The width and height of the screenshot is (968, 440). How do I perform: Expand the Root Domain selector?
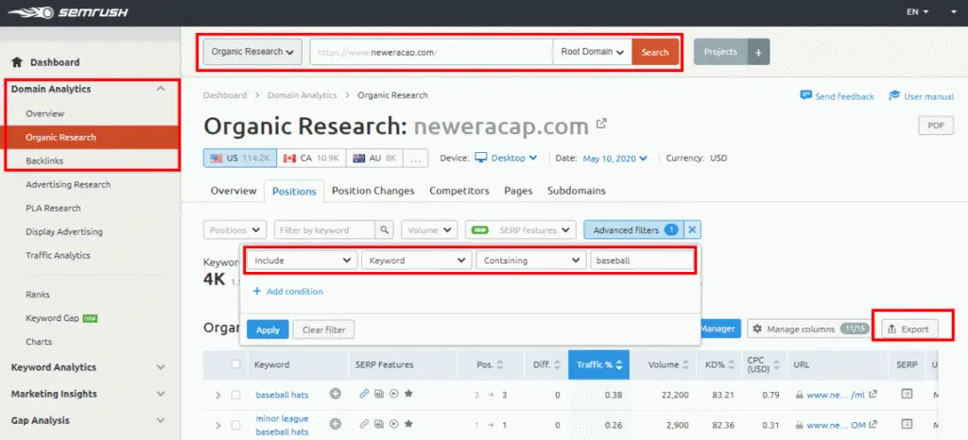[592, 52]
